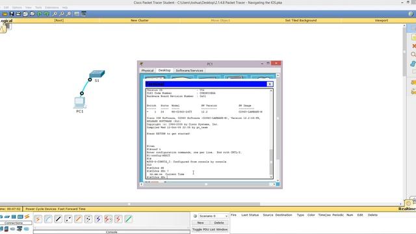This screenshot has width=416, height=234.
Task: Open the Scenario 0 dropdown
Action: pos(213,216)
